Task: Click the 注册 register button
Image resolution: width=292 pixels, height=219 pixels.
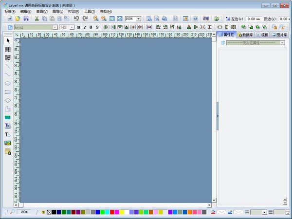Action: point(206,18)
